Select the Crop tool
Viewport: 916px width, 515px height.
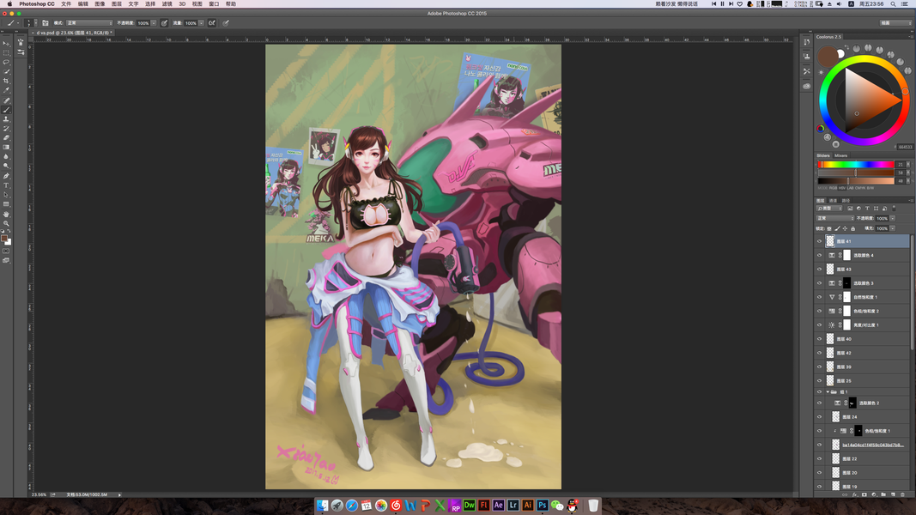(x=6, y=81)
